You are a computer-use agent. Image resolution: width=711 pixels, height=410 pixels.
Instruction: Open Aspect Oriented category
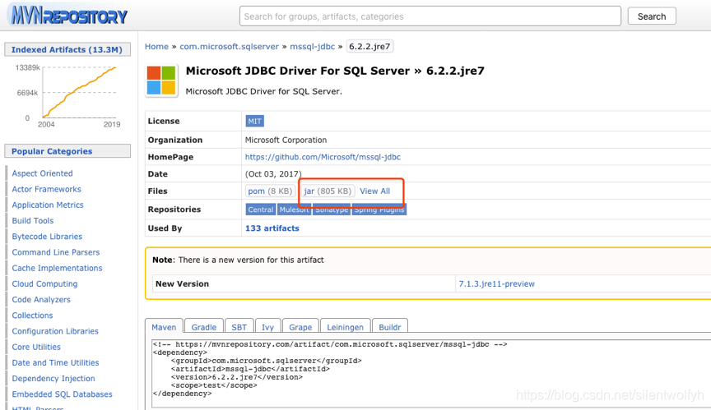[x=42, y=173]
